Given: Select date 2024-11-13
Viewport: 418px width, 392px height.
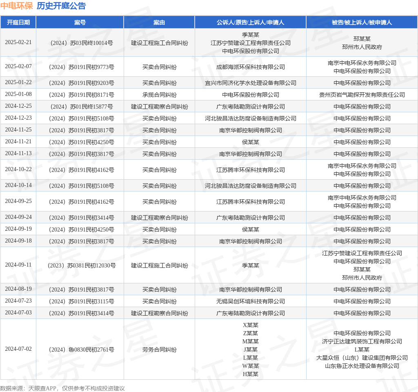Looking at the screenshot, I should pos(18,154).
